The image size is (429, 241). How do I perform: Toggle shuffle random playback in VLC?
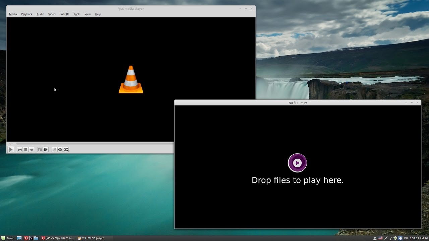[x=66, y=150]
